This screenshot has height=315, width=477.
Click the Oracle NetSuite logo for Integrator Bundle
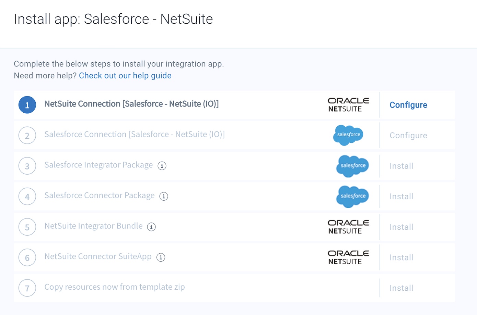[348, 227]
